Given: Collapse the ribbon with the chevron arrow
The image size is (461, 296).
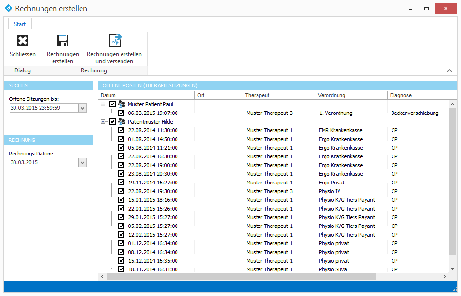Looking at the screenshot, I should click(449, 71).
